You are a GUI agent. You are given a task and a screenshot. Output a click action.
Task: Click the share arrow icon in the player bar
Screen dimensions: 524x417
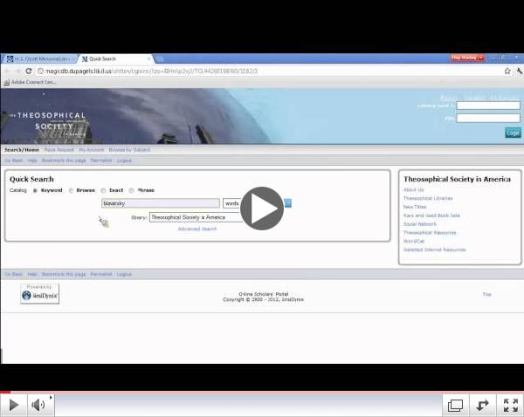tap(482, 406)
